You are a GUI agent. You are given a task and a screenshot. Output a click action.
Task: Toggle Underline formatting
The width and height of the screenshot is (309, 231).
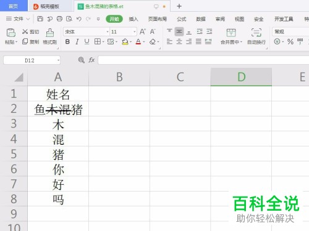coord(87,42)
